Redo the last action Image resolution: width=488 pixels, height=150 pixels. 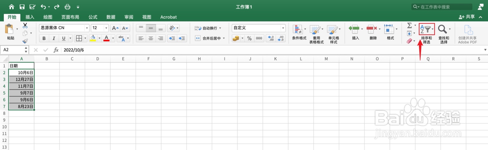[x=57, y=7]
